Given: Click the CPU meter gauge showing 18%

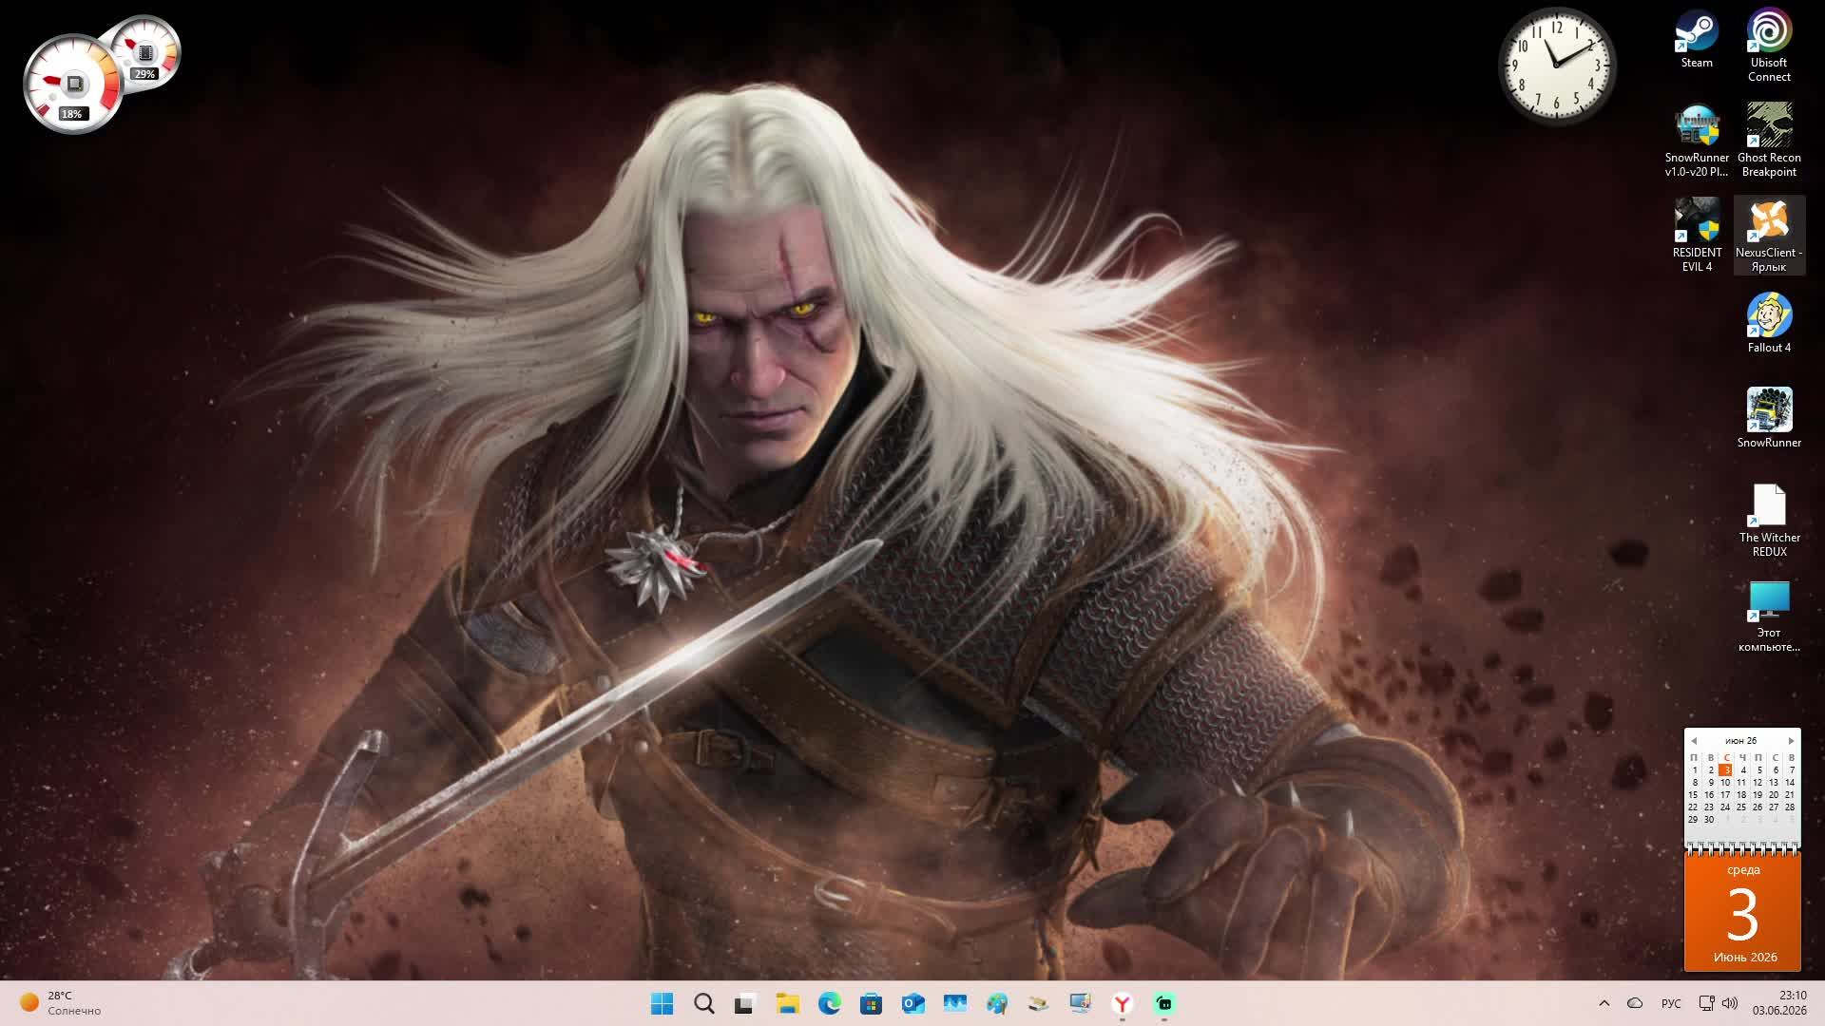Looking at the screenshot, I should [72, 85].
